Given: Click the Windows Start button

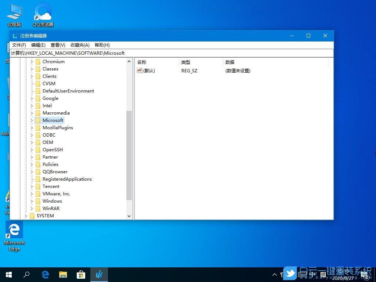Looking at the screenshot, I should (x=8, y=274).
